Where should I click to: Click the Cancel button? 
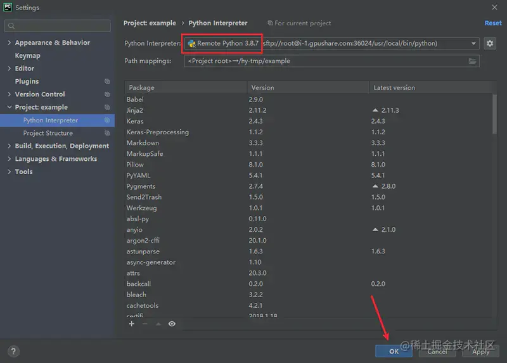[437, 352]
